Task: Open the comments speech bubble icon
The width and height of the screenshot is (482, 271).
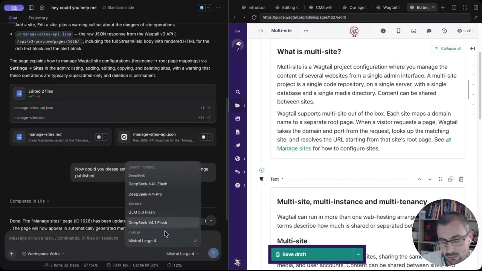Action: point(429,31)
